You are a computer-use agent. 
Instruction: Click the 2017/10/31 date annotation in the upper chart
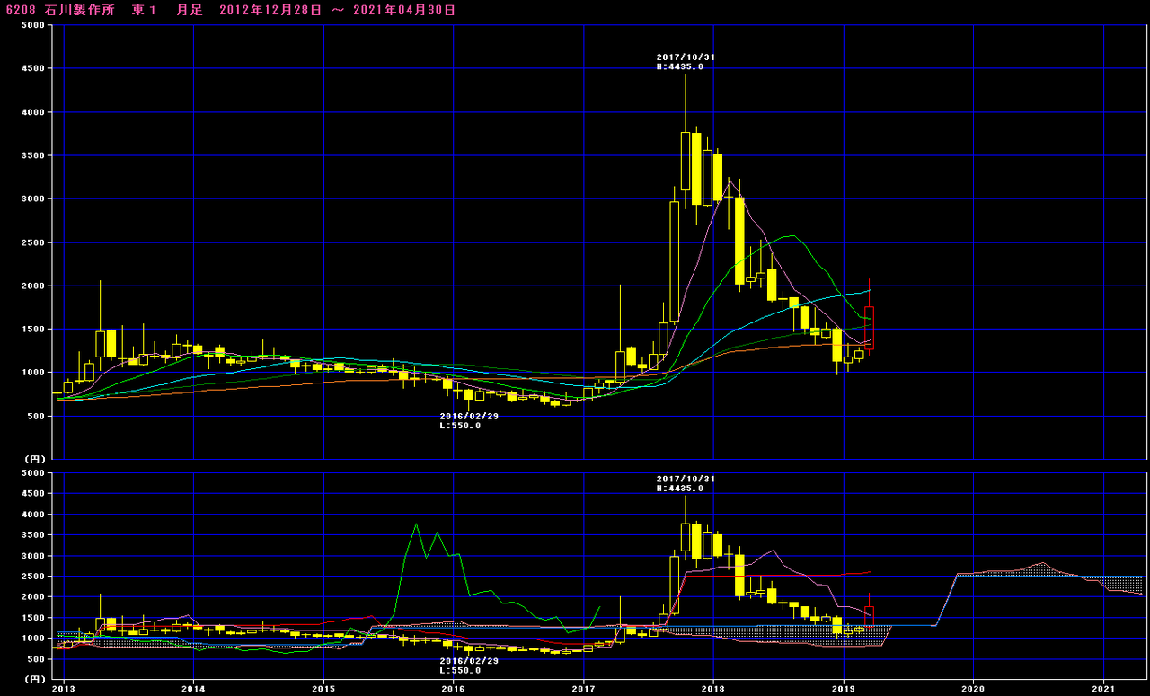pyautogui.click(x=686, y=57)
